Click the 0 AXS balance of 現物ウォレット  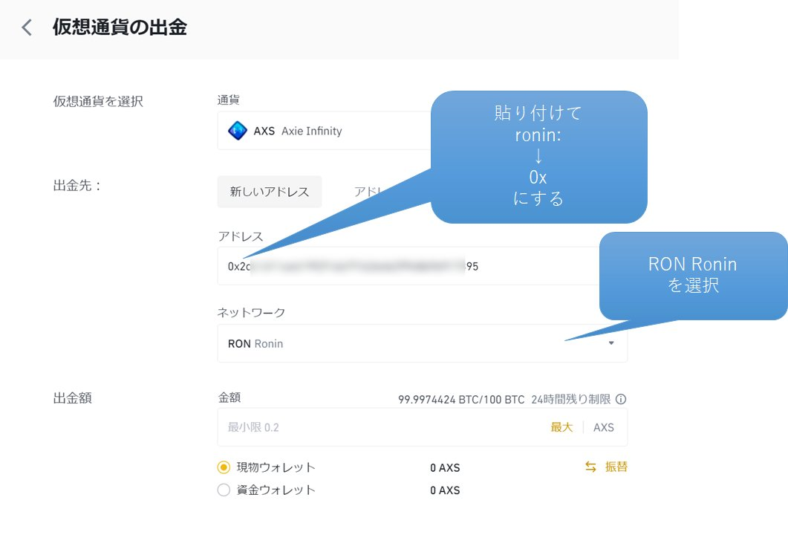[x=445, y=467]
